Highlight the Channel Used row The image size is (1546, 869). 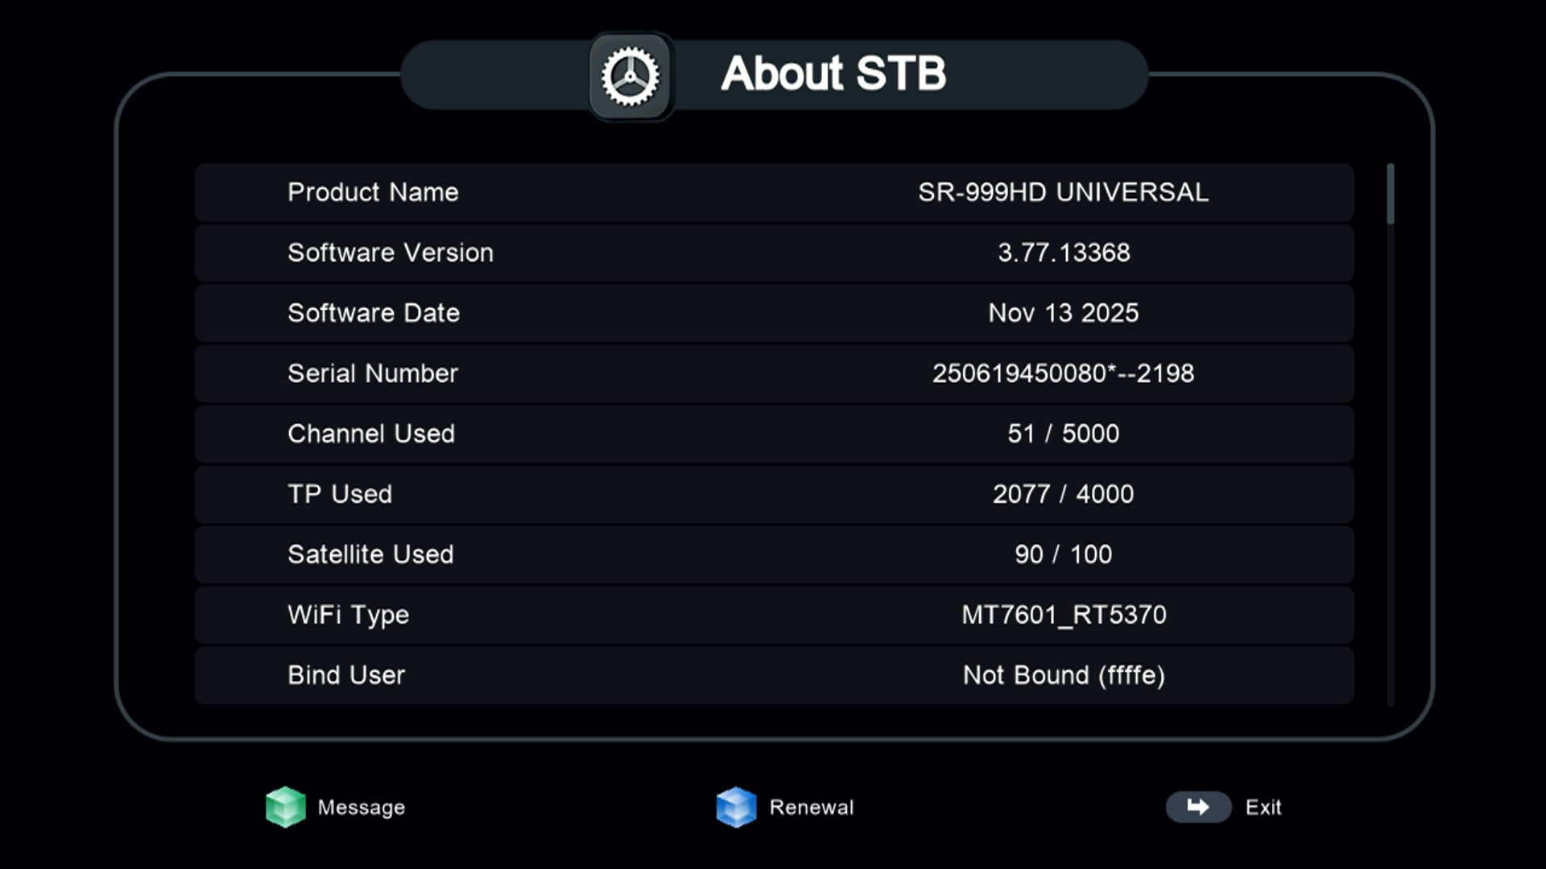point(773,434)
